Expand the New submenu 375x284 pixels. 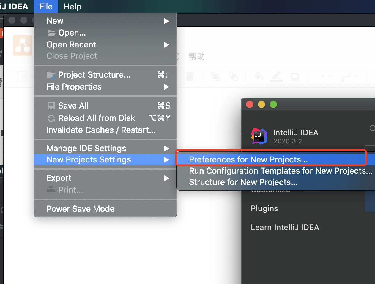point(105,21)
